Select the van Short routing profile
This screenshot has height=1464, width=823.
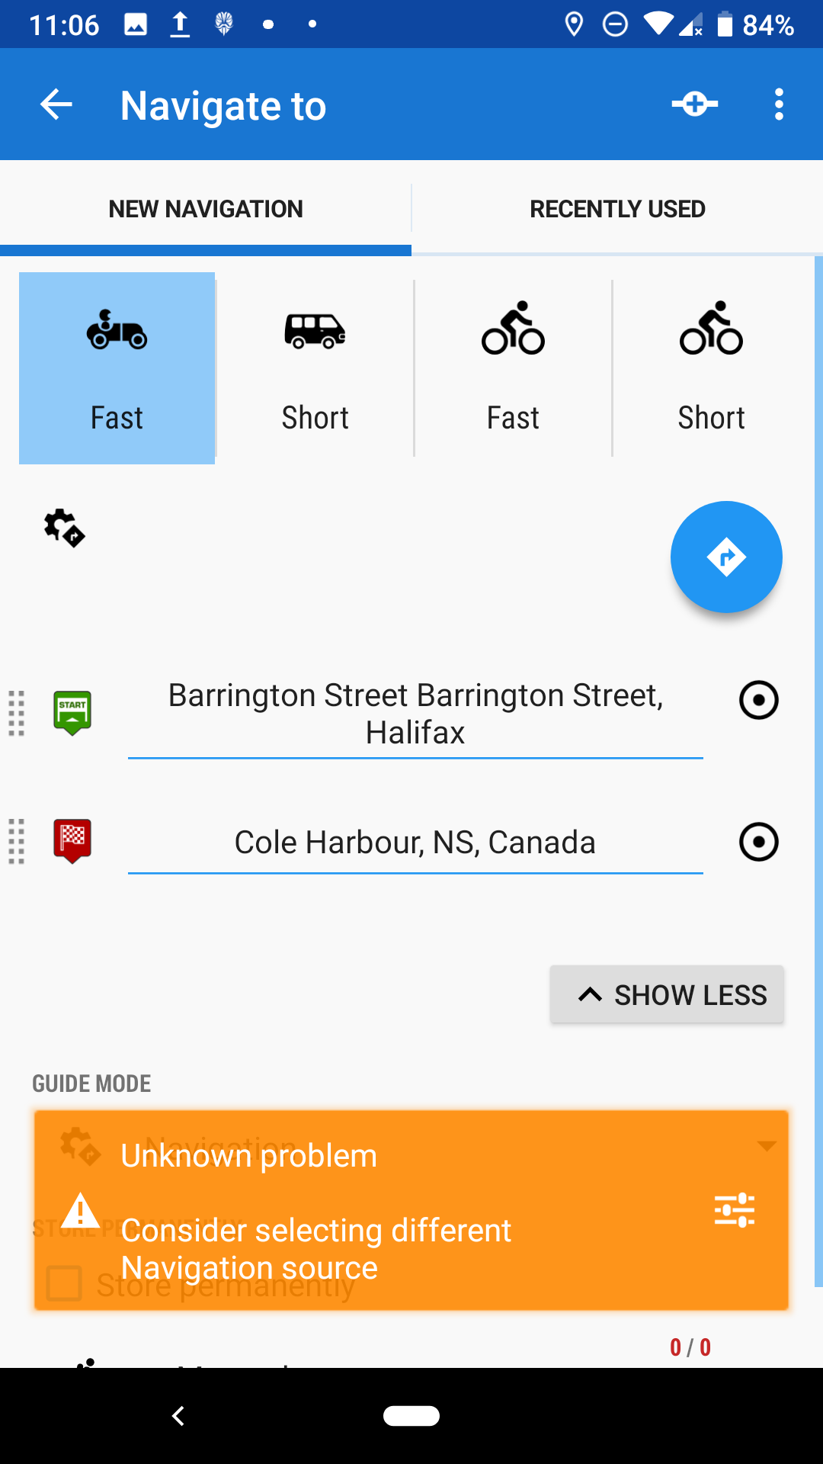(315, 368)
